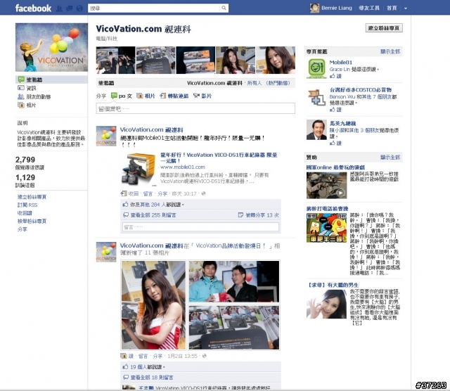The width and height of the screenshot is (450, 391).
Task: Choose Link option in share bar
Action: point(174,96)
